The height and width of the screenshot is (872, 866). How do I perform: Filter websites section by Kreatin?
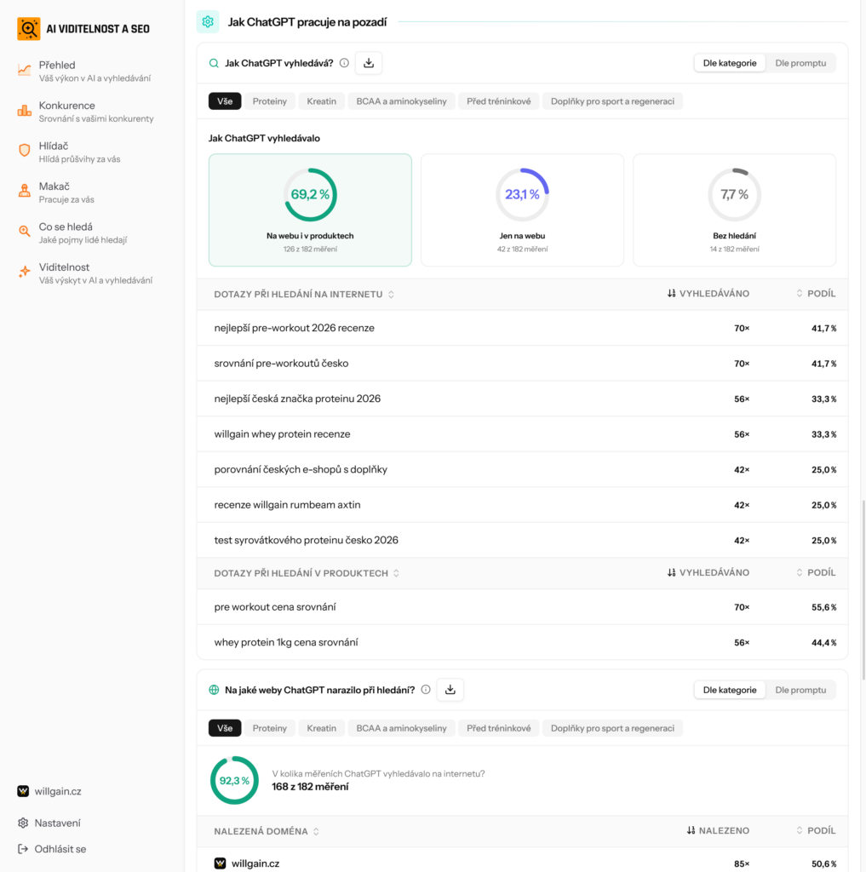(x=322, y=728)
